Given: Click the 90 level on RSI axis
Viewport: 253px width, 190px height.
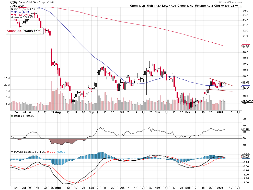Looking at the screenshot, I should coord(244,119).
